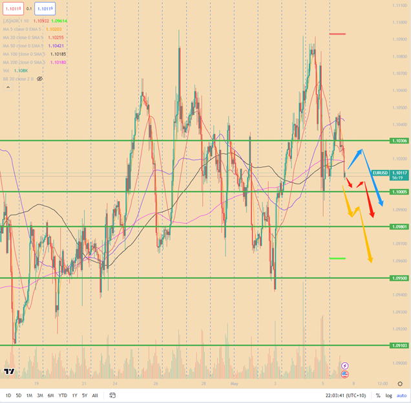Click the red sell price button
411x403 pixels.
point(13,9)
